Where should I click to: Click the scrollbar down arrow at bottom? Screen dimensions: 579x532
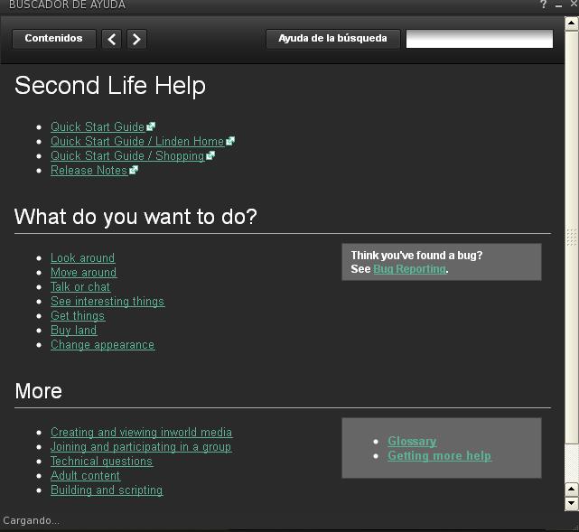pos(571,503)
